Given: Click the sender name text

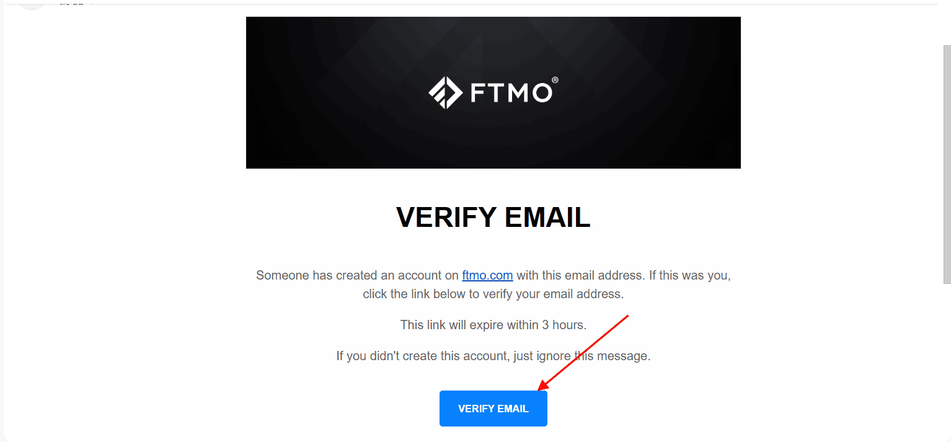Looking at the screenshot, I should pos(70,2).
